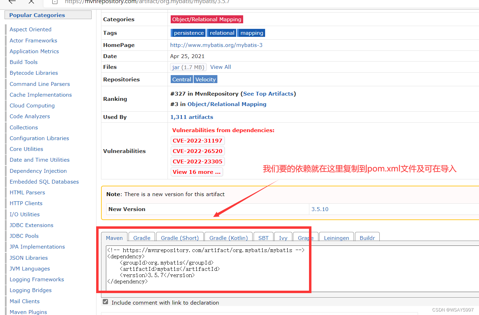Switch to the SBT tab
Viewport: 479px width, 315px height.
point(263,238)
